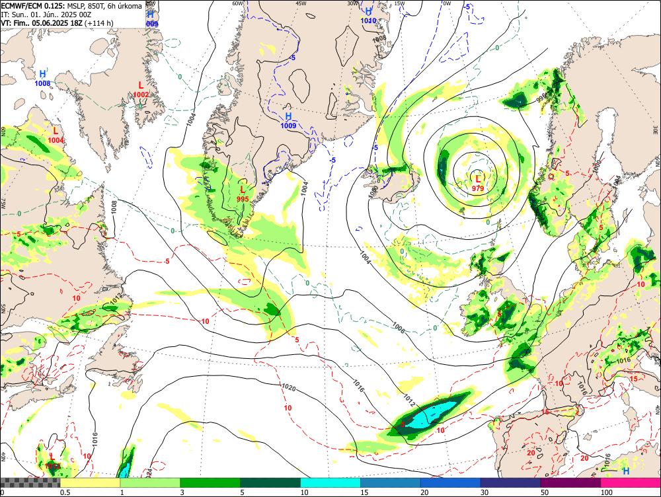Viewport: 661px width, 497px height.
Task: Pick the purple 50–100 legend swatch
Action: (x=570, y=483)
